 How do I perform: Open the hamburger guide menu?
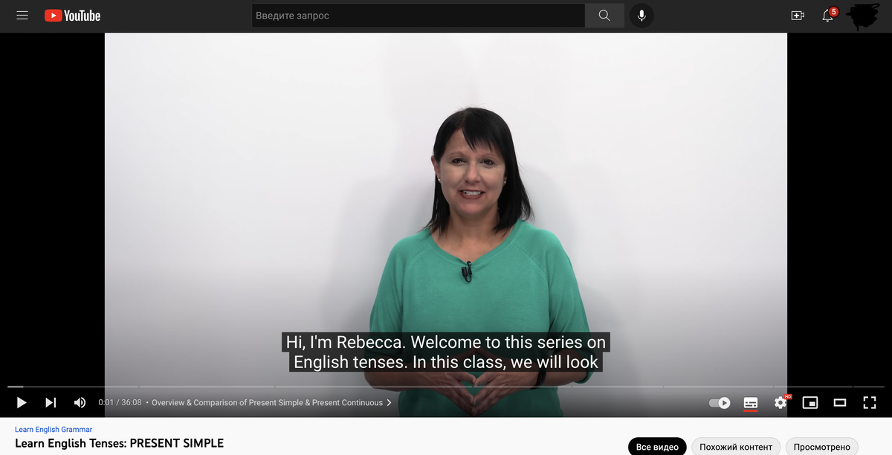coord(22,15)
